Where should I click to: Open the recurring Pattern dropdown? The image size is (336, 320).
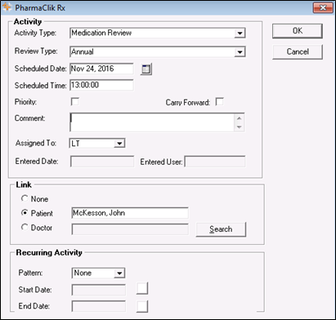tap(119, 273)
